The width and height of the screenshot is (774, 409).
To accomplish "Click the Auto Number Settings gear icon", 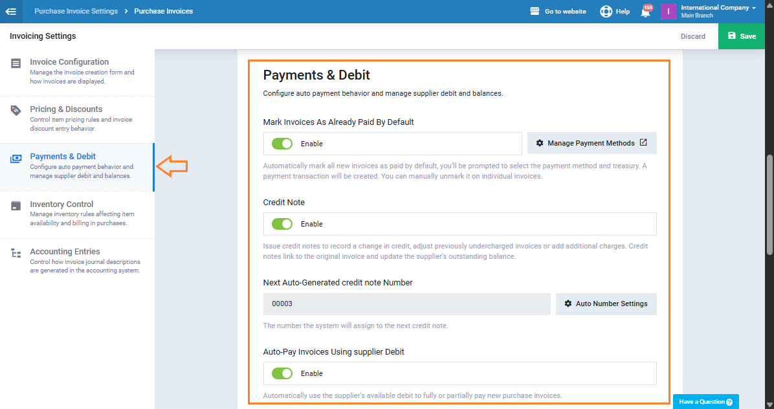I will pyautogui.click(x=568, y=304).
